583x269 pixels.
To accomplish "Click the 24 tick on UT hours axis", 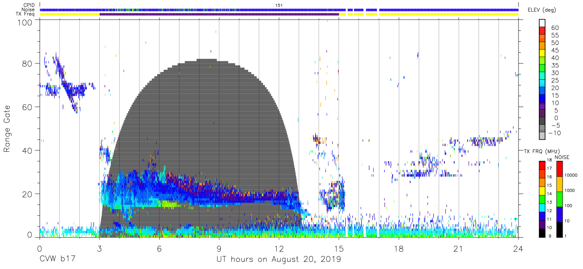I will (x=518, y=249).
